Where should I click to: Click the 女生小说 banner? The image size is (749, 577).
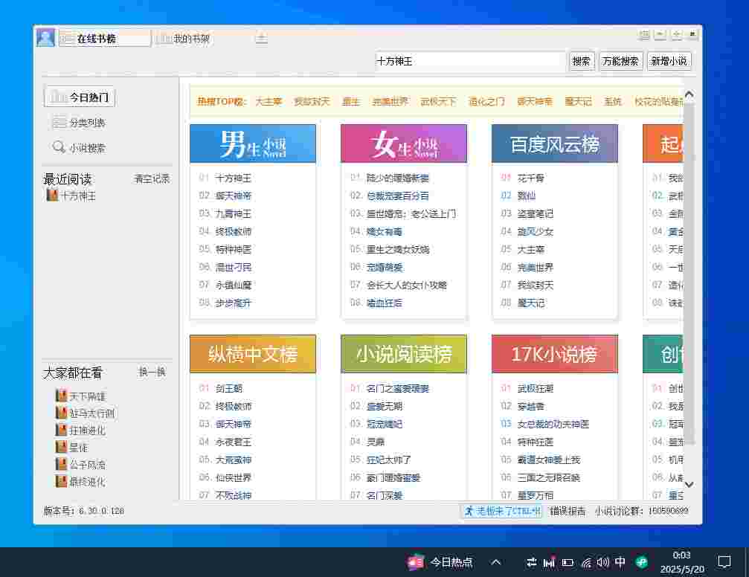(x=404, y=144)
